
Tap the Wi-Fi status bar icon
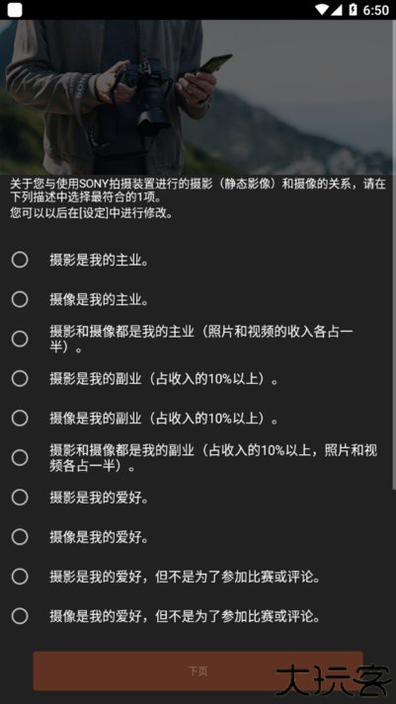(x=322, y=10)
